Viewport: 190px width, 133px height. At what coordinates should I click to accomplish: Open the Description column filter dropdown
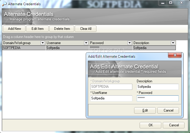(173, 43)
